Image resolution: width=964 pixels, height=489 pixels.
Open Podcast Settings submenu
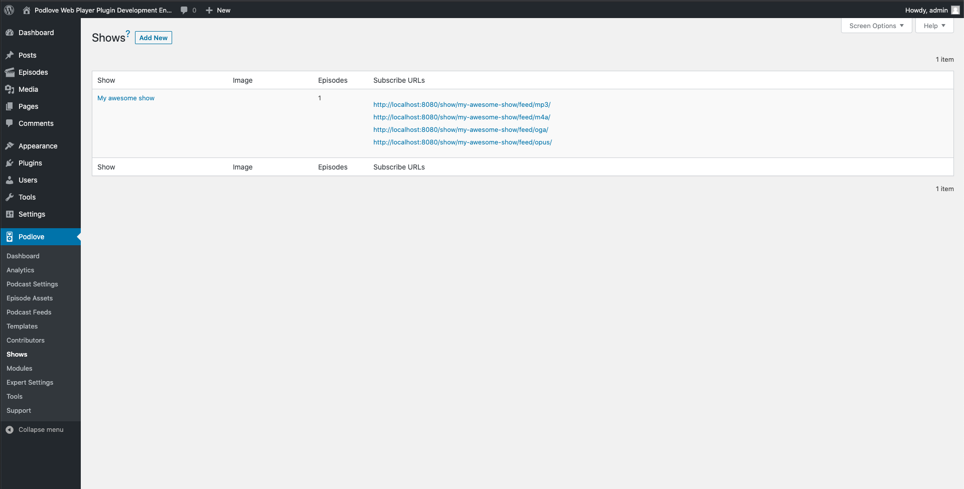32,284
